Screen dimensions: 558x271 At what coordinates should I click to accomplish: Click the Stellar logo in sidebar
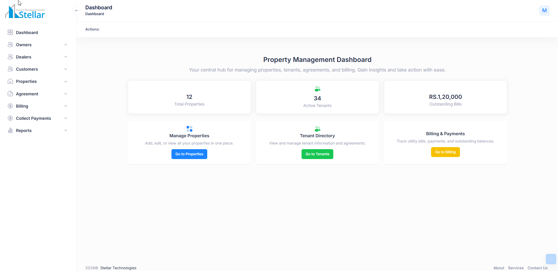[25, 12]
